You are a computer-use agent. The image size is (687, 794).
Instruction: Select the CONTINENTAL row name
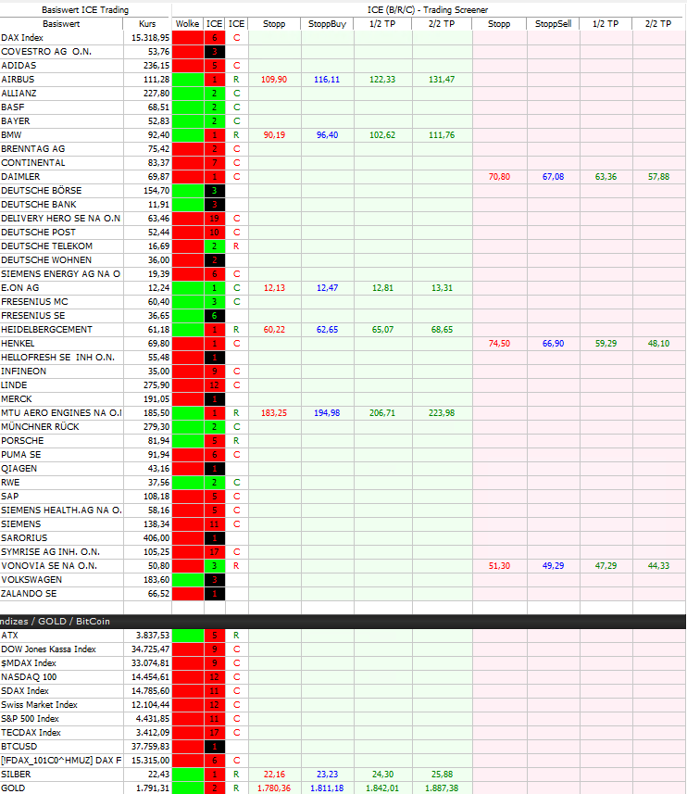pos(33,163)
